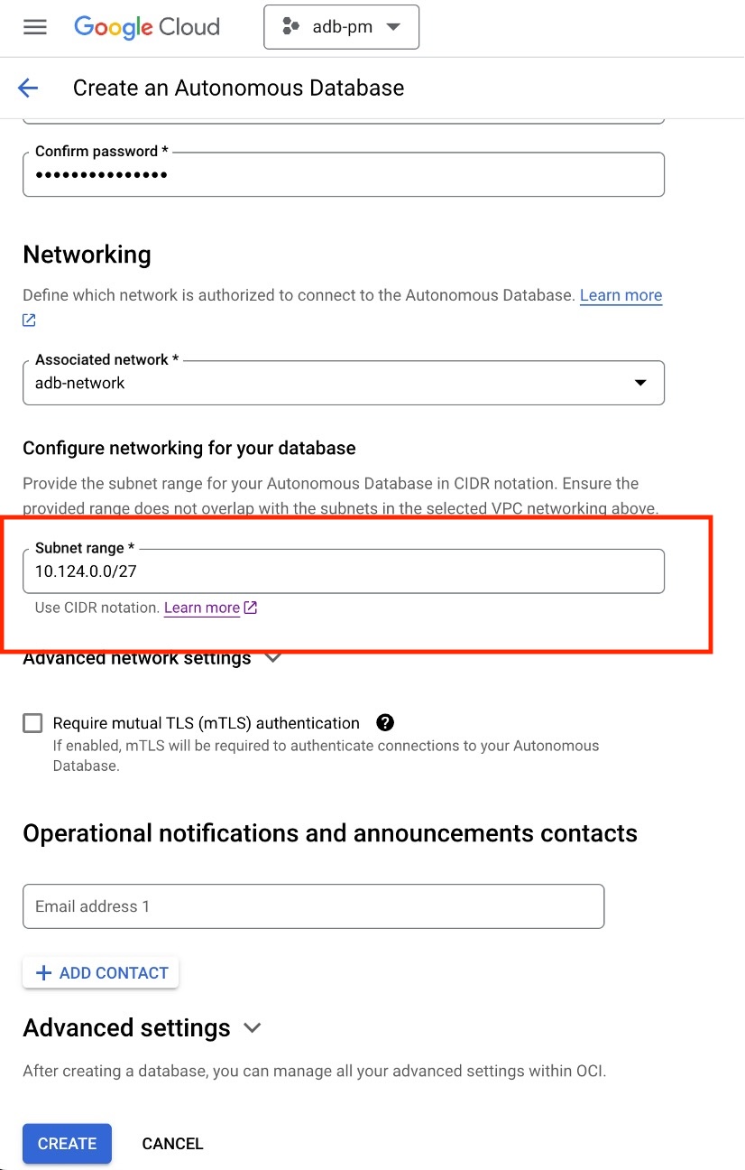Screen dimensions: 745x1170
Task: Click CANCEL to abandon database creation
Action: coord(172,1143)
